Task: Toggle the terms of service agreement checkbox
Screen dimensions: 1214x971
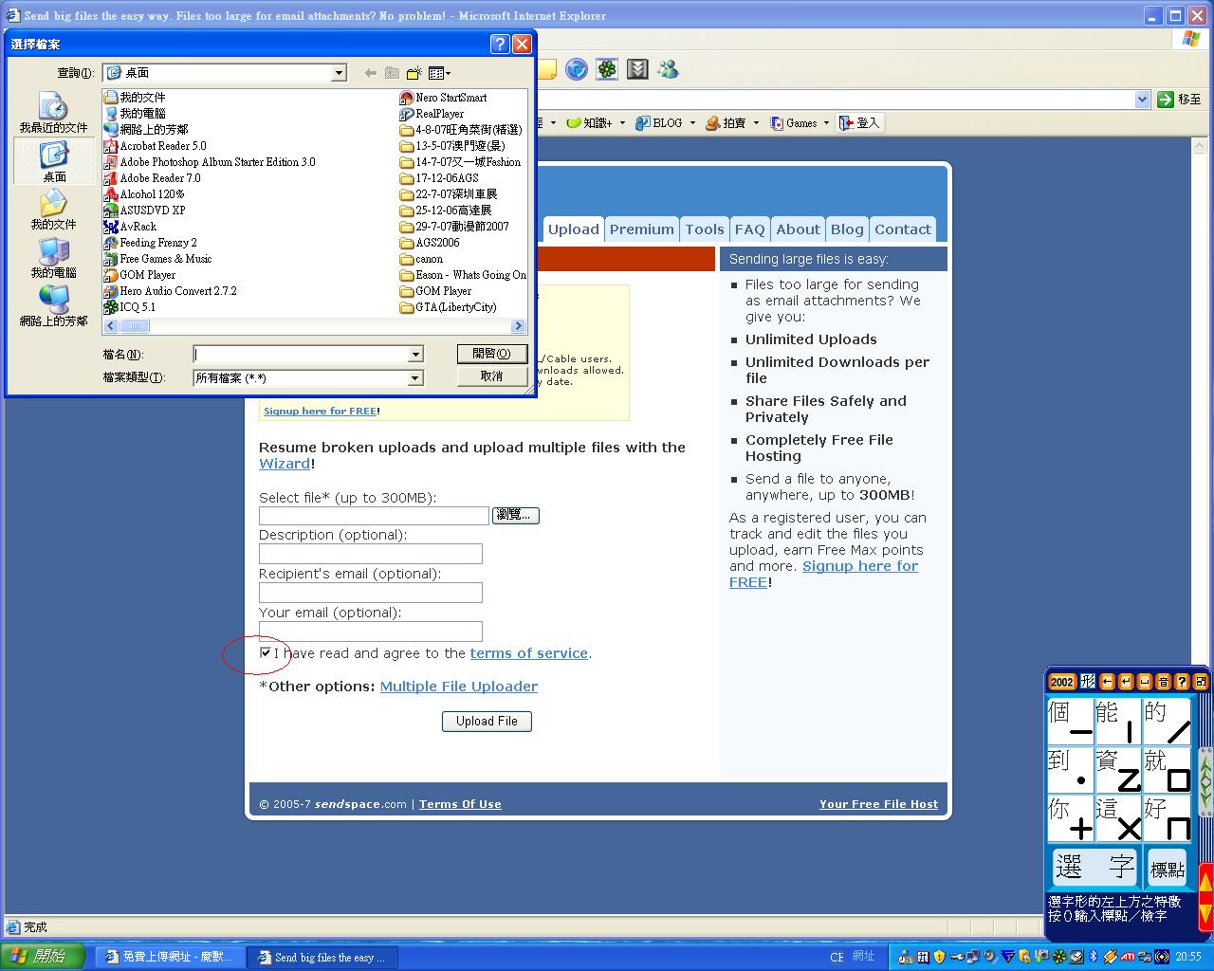Action: (x=266, y=652)
